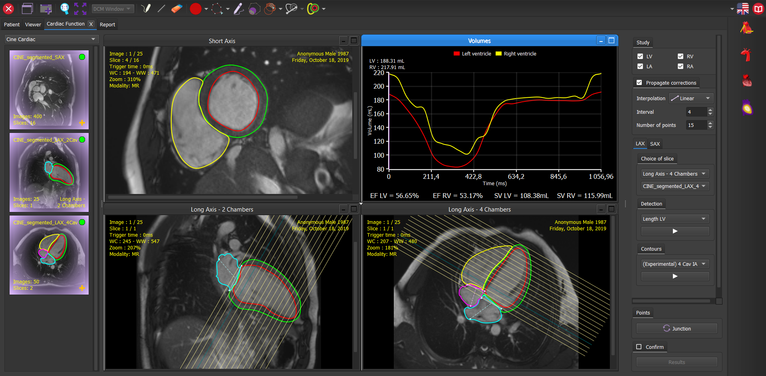The image size is (766, 376).
Task: Switch to the Report tab
Action: pos(107,24)
